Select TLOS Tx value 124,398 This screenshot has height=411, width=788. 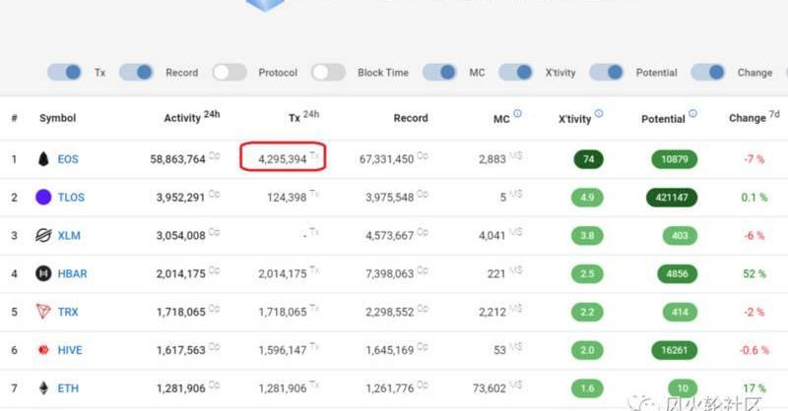[x=287, y=198]
